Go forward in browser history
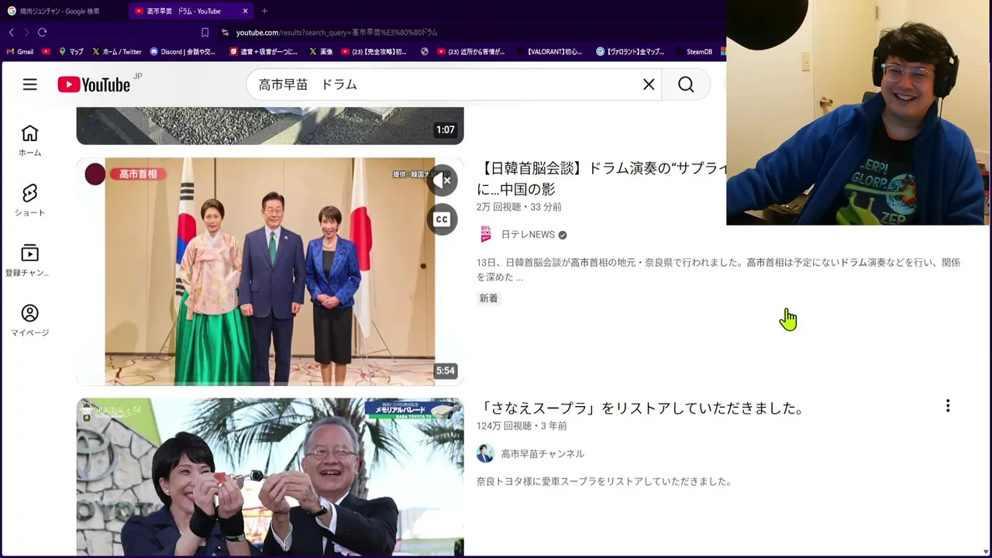Image resolution: width=992 pixels, height=558 pixels. [x=26, y=33]
